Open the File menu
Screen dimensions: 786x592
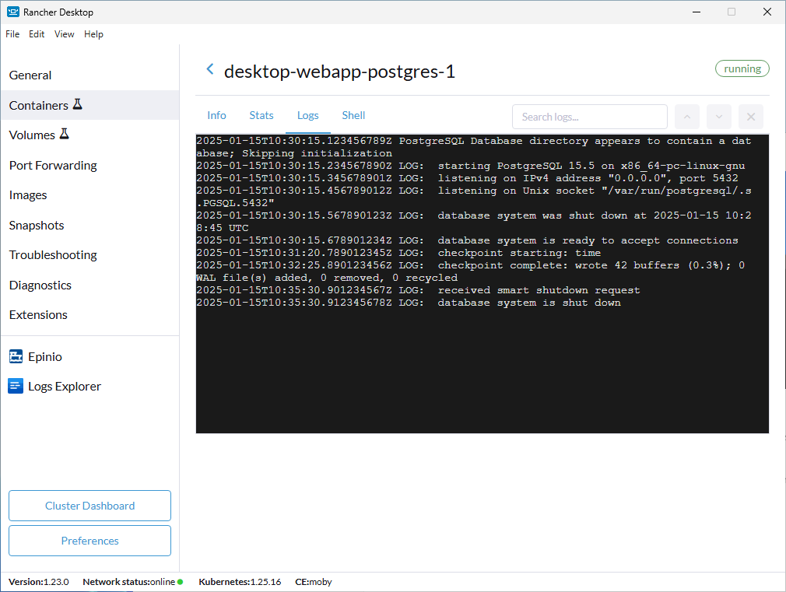(x=12, y=34)
